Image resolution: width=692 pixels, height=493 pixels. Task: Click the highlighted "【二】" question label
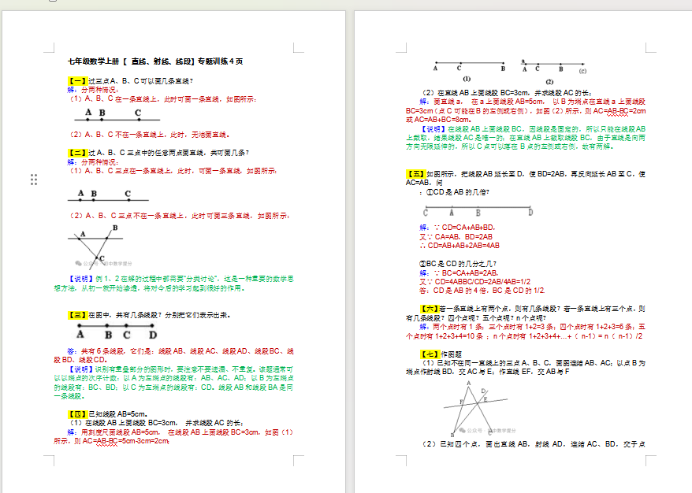pos(78,153)
